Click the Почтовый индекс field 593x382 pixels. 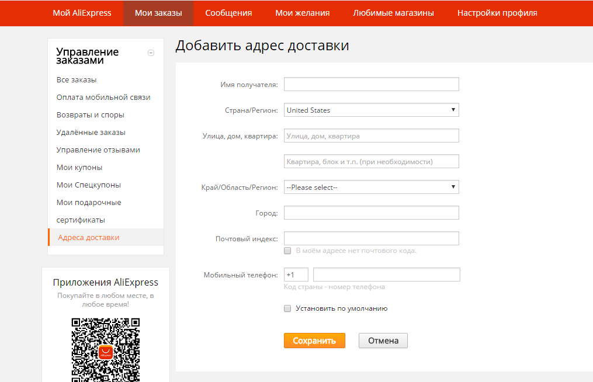click(x=372, y=239)
